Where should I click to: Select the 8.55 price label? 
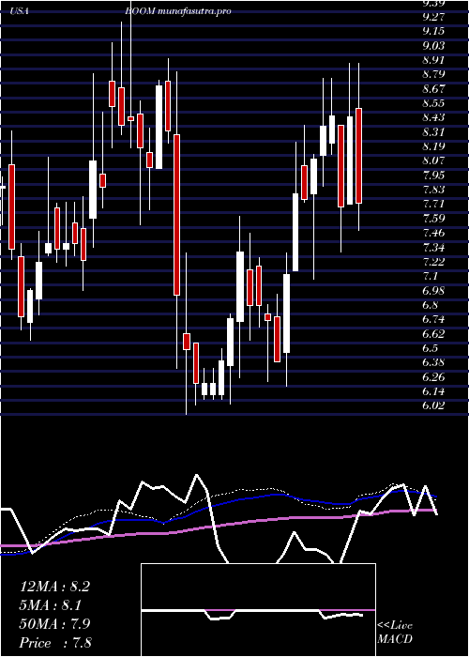click(x=433, y=103)
